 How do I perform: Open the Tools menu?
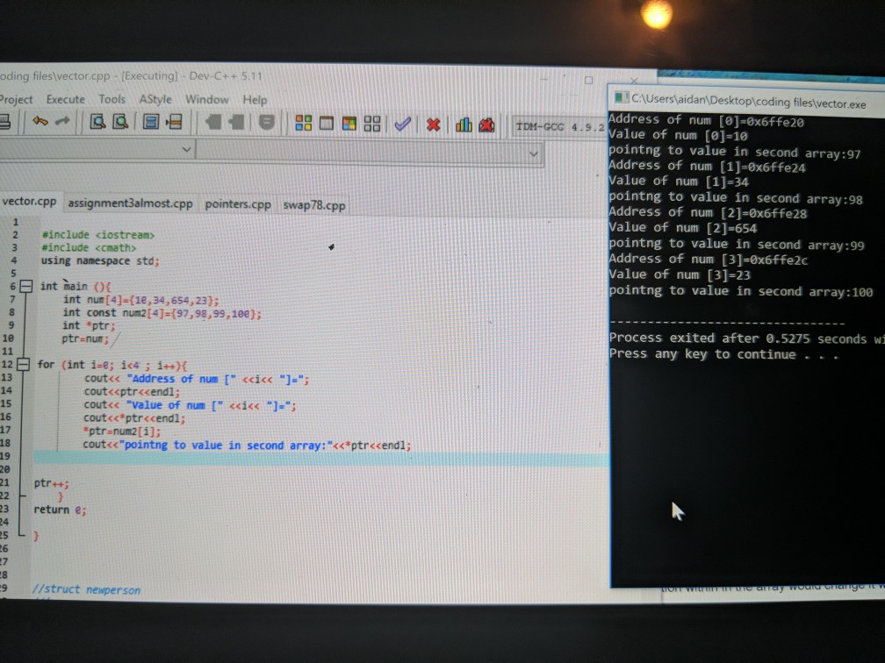112,99
